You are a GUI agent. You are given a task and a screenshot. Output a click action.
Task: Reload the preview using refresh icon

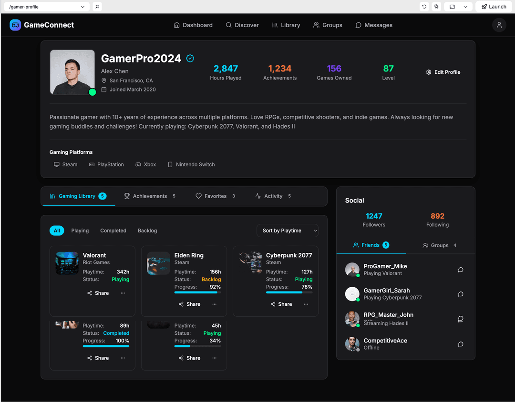pos(424,7)
